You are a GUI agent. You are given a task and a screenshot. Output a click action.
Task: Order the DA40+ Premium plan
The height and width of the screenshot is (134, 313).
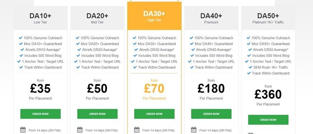pos(211,114)
